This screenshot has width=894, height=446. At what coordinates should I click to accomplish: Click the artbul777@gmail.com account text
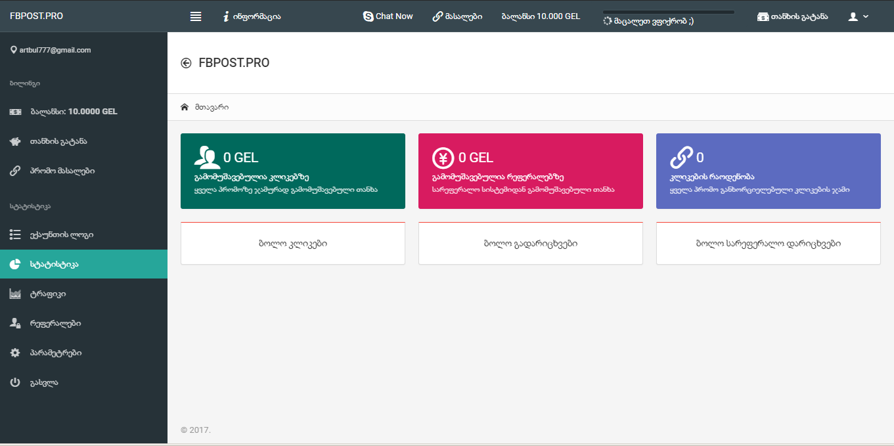pos(55,50)
